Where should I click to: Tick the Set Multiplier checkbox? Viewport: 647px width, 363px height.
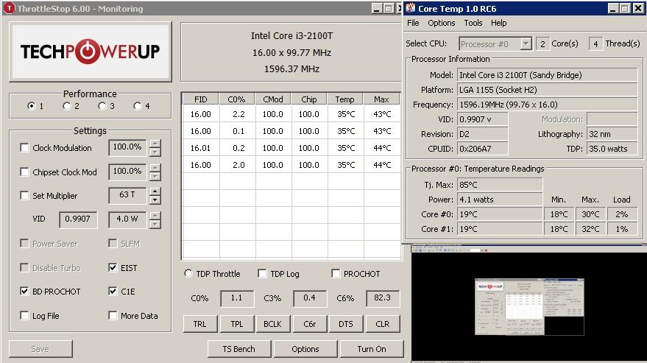[x=24, y=195]
